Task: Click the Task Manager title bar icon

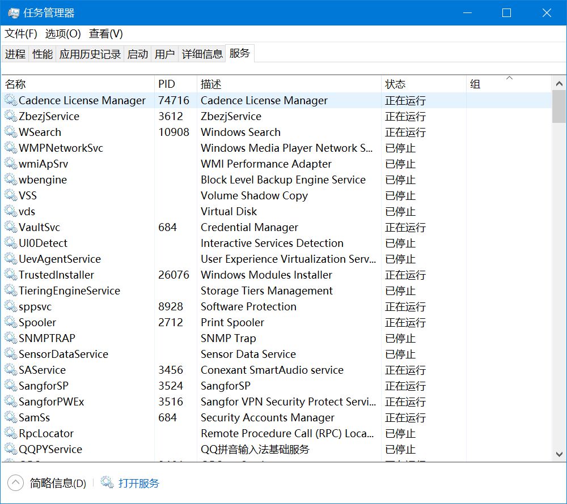Action: [x=14, y=13]
